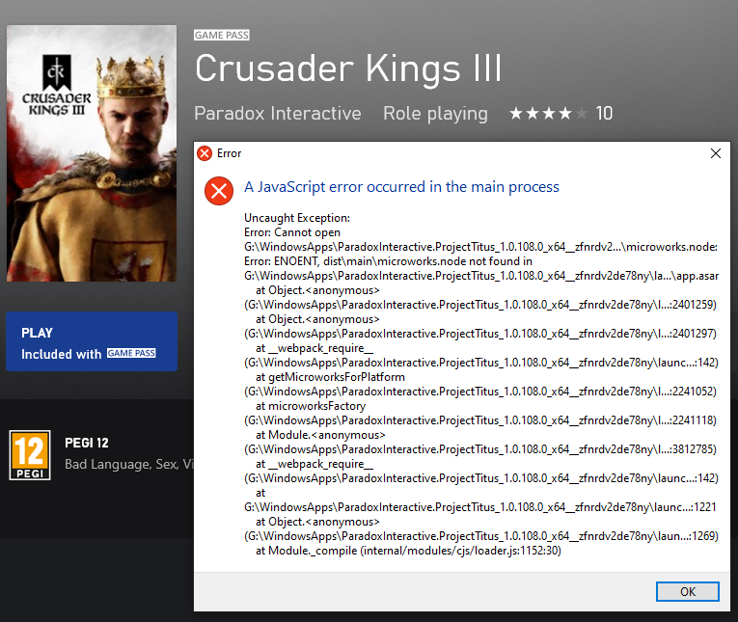This screenshot has height=622, width=738.
Task: Click the GAME PASS label inside the PLAY button
Action: pos(131,353)
